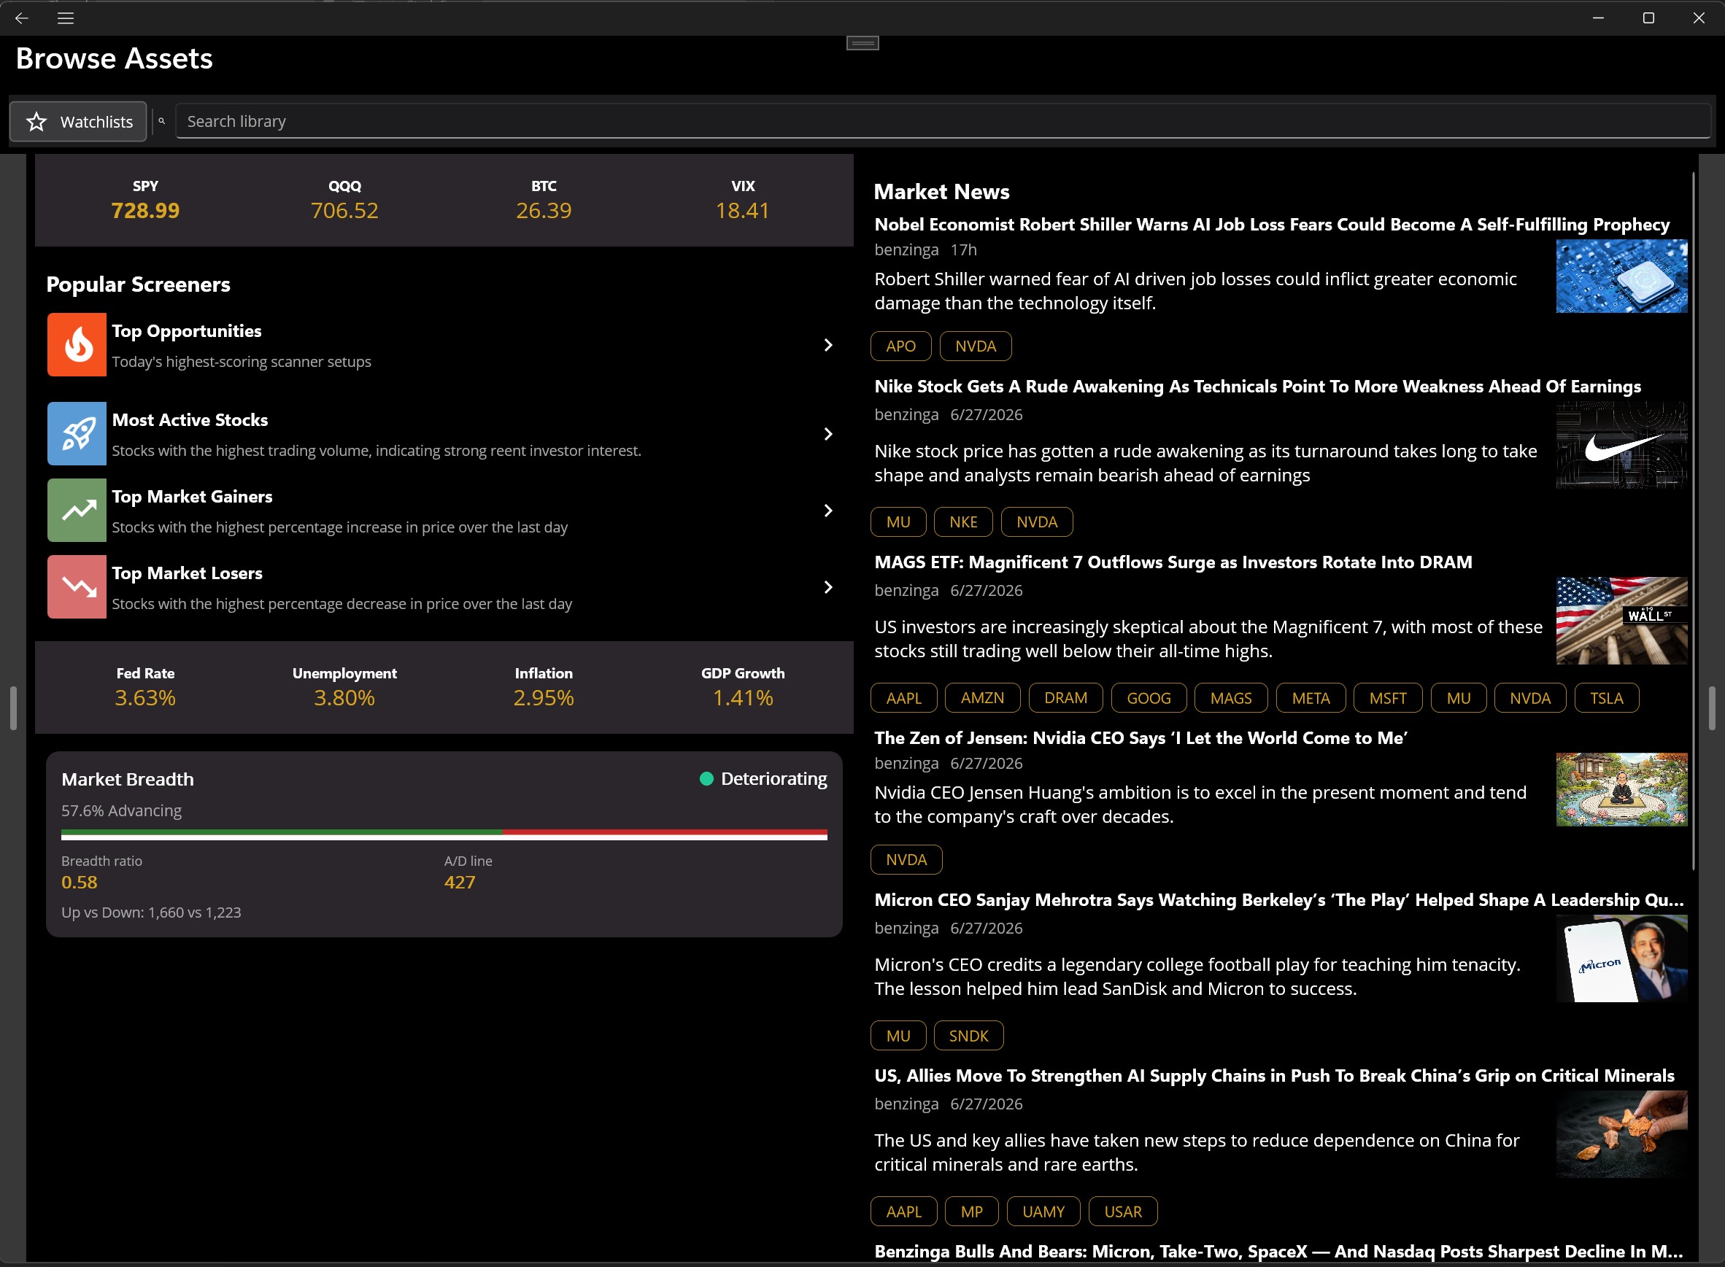Click the GDP Growth 1.41% value
The height and width of the screenshot is (1267, 1725).
(x=743, y=698)
